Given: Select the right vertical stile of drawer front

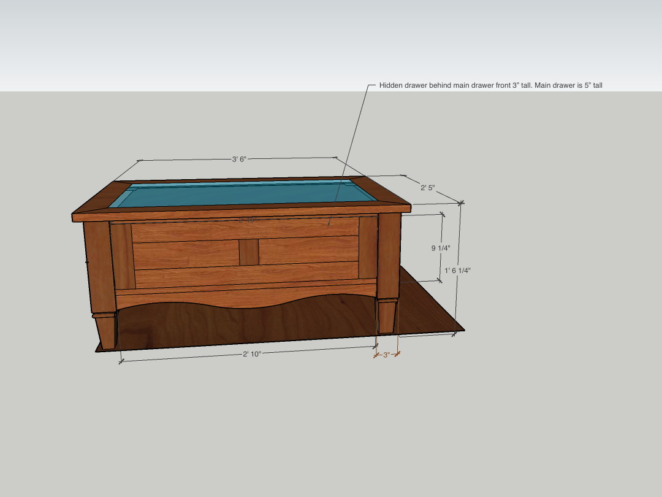Looking at the screenshot, I should (x=368, y=247).
